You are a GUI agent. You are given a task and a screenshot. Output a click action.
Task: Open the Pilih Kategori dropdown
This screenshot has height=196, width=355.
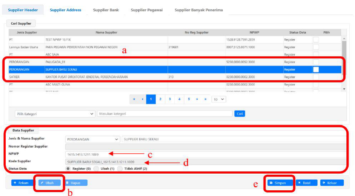(x=55, y=114)
